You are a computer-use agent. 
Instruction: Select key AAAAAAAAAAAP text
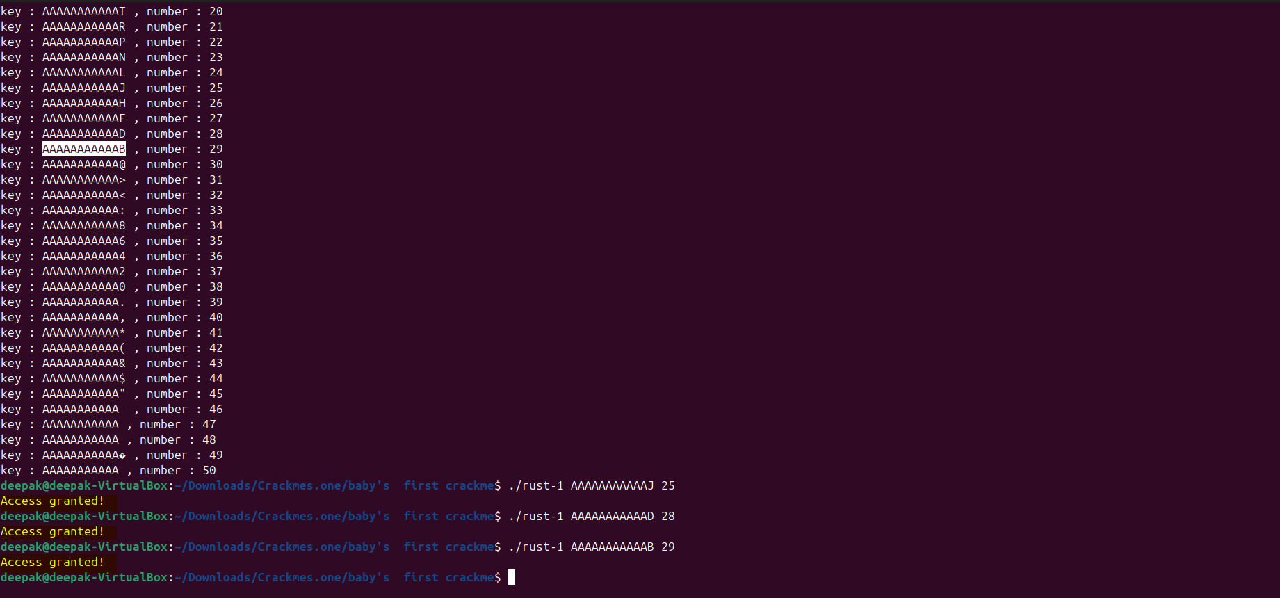click(x=84, y=42)
